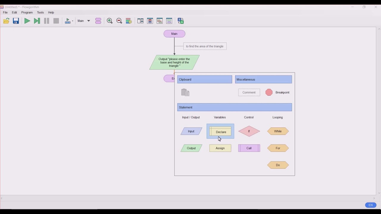381x214 pixels.
Task: Zoom in on the flowchart
Action: tap(110, 21)
